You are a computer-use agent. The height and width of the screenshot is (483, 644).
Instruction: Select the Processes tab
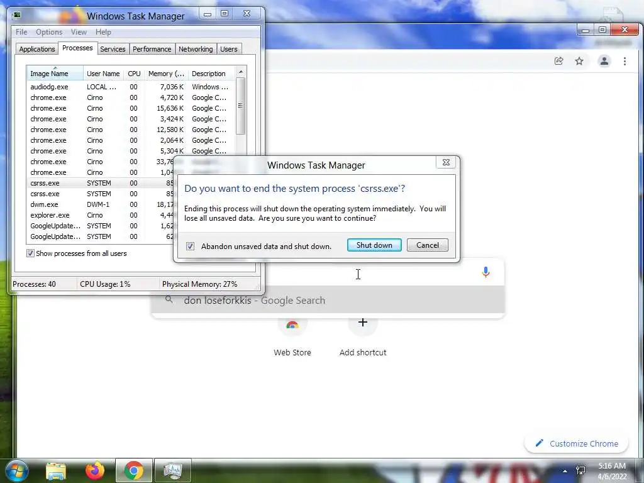click(77, 48)
